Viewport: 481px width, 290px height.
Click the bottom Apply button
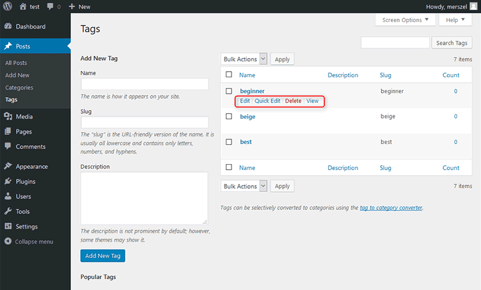282,186
